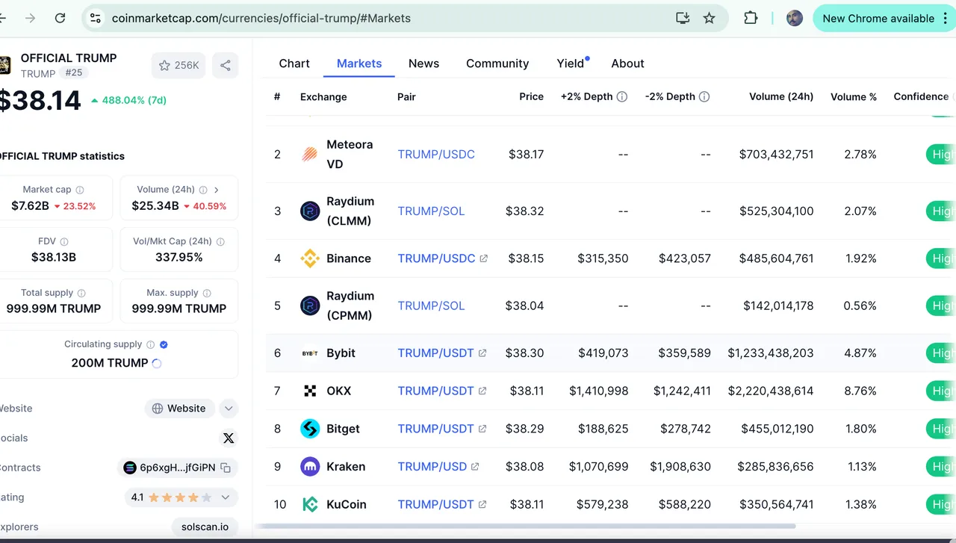Click the Circulating supply info icon

point(150,344)
